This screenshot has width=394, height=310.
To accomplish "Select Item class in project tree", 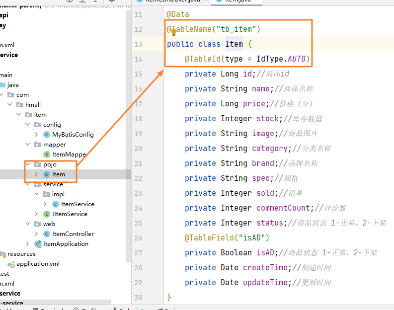I will (x=59, y=174).
